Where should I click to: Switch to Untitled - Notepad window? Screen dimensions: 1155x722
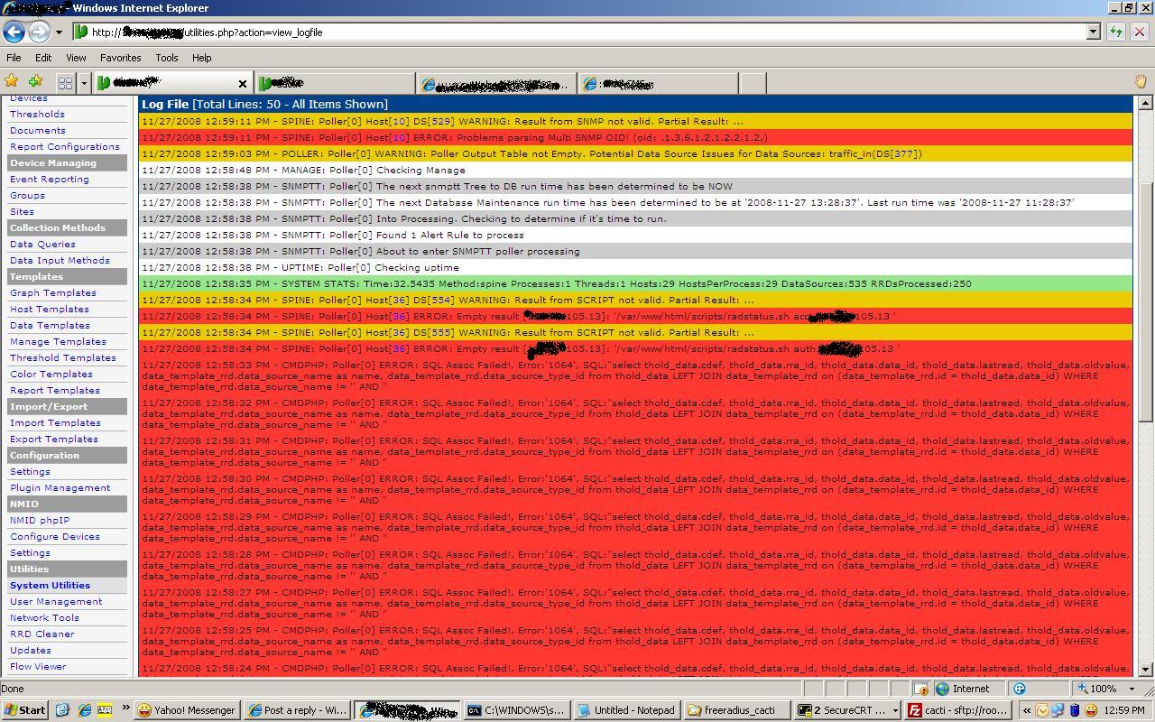pos(627,710)
